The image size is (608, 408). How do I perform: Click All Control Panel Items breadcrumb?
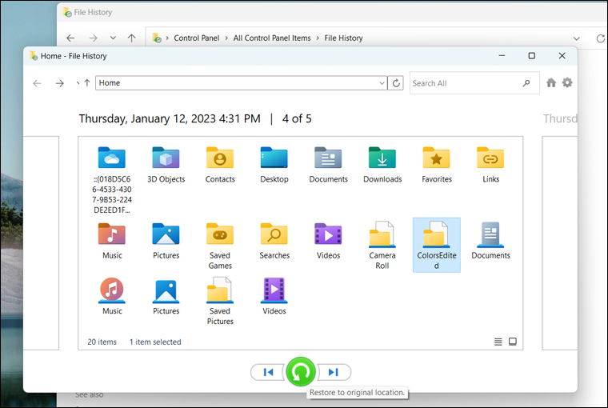pos(272,38)
